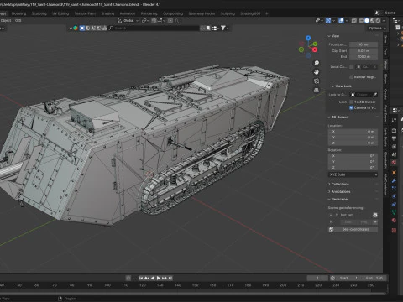
Task: Jump to next keyframe
Action: coord(165,278)
